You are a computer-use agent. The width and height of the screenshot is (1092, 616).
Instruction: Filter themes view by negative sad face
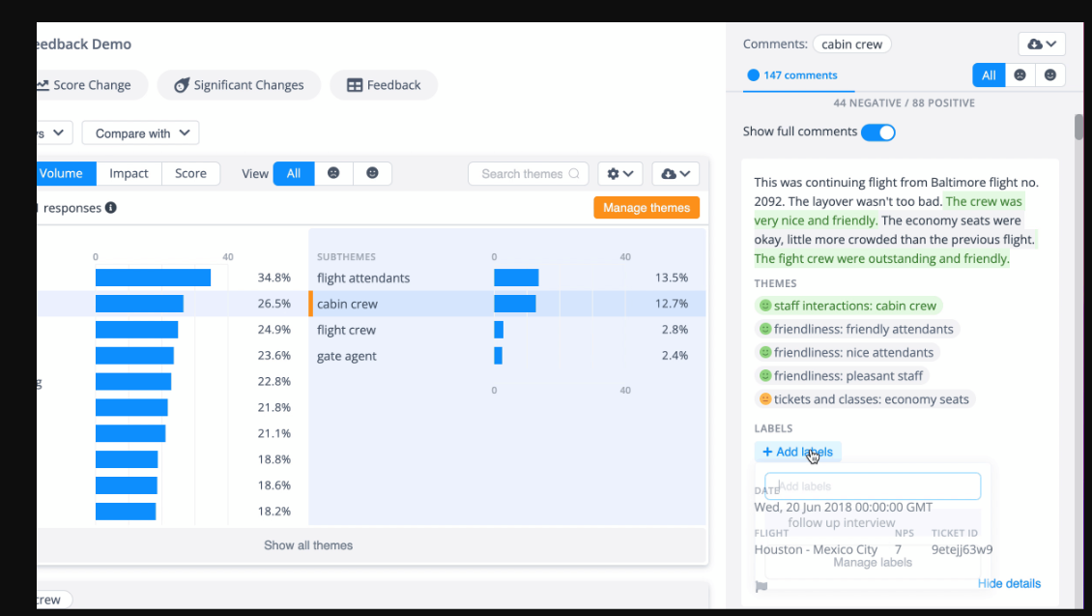click(x=333, y=173)
